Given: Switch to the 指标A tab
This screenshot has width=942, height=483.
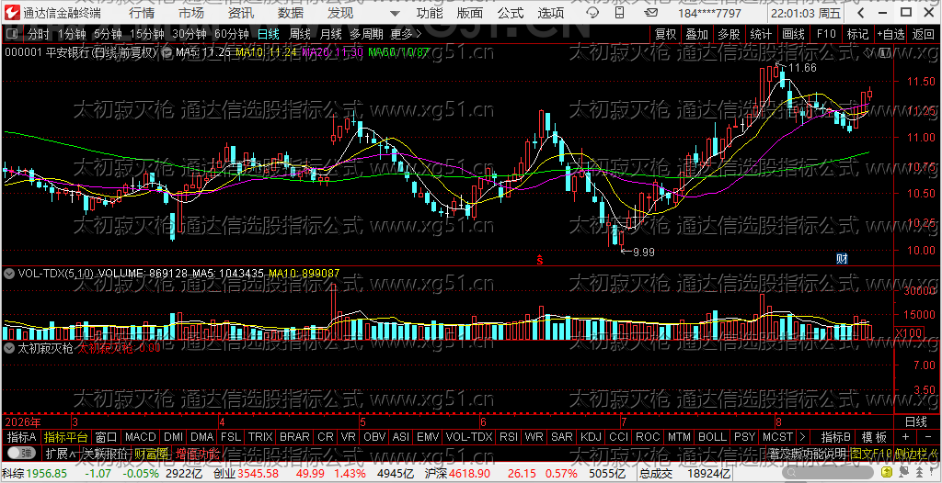Looking at the screenshot, I should coord(22,437).
